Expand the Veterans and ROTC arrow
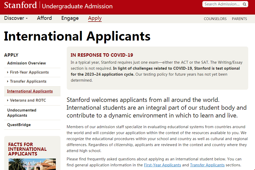 (x=8, y=101)
